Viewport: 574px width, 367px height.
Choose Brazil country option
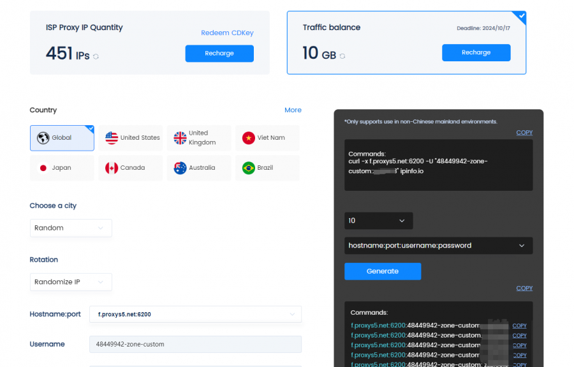[267, 168]
